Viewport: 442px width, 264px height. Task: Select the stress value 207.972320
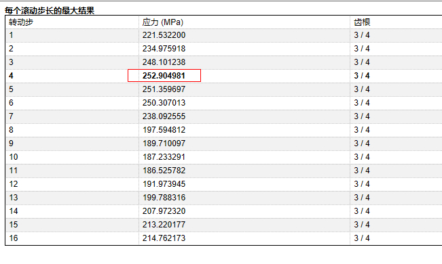164,211
